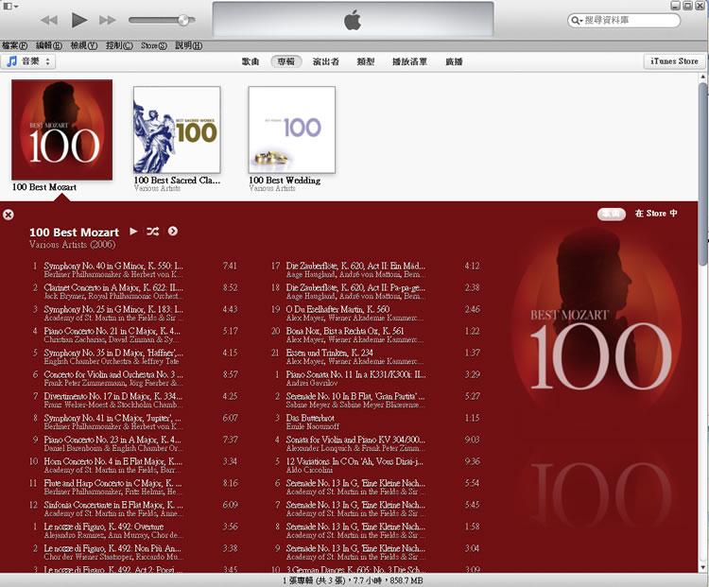Click the search library field
Screen dimensions: 709x587
click(x=624, y=20)
